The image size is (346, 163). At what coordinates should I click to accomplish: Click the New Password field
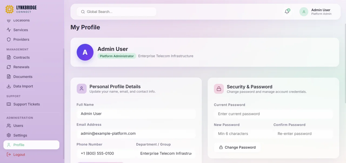click(244, 134)
